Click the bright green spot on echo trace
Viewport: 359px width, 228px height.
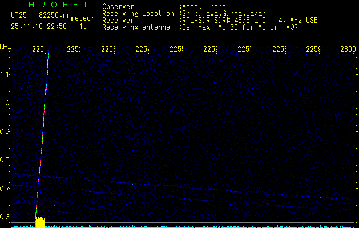coord(42,138)
